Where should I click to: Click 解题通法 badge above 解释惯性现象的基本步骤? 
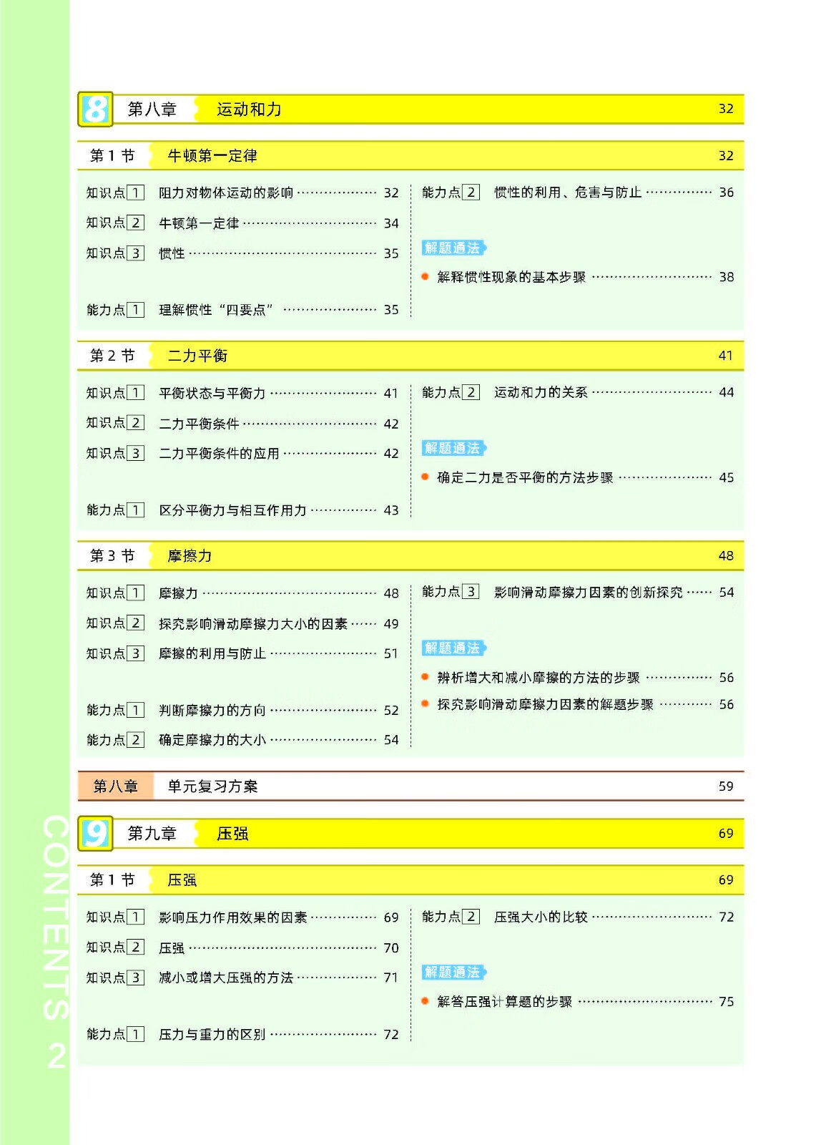(453, 248)
